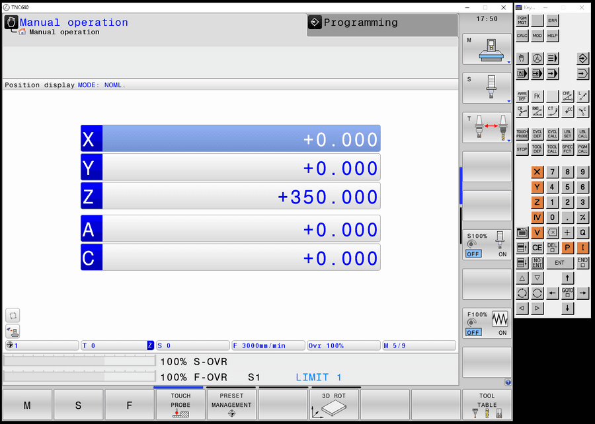Set S100% spindle override to ON
This screenshot has width=595, height=424.
(x=502, y=254)
